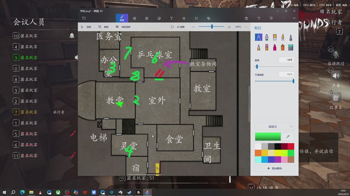Open the Effects sun icon
Image resolution: width=350 pixels, height=196 pixels.
184,18
